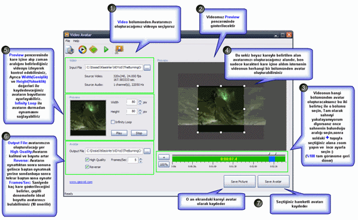
Task: Click inside the Input File path field
Action: pos(114,67)
